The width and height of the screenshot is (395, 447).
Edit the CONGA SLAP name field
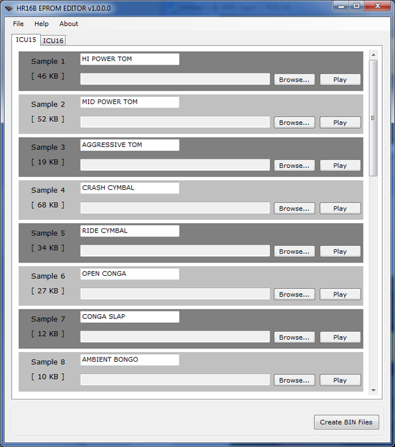(130, 317)
